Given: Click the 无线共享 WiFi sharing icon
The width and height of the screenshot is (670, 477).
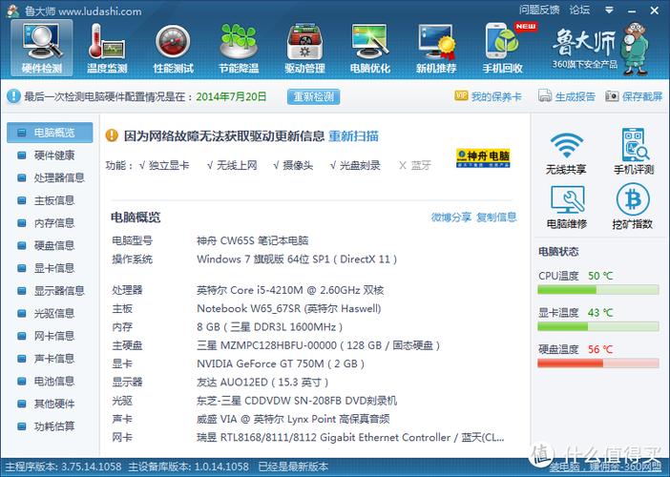Looking at the screenshot, I should coord(566,153).
